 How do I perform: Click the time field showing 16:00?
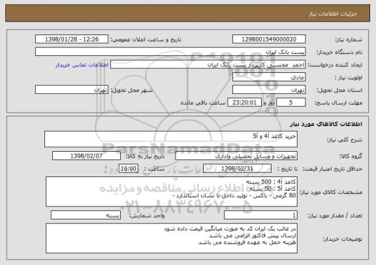click(x=129, y=169)
